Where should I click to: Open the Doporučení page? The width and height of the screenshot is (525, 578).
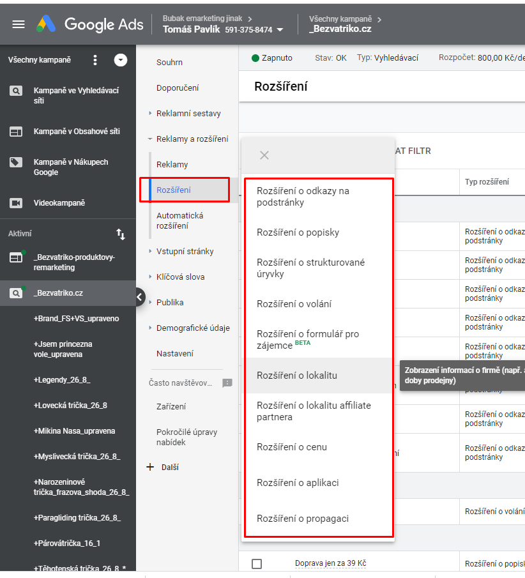click(178, 87)
